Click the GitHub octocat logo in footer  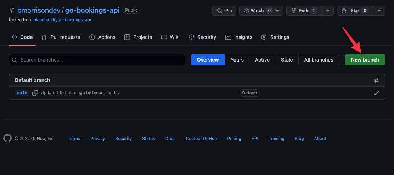pyautogui.click(x=7, y=138)
